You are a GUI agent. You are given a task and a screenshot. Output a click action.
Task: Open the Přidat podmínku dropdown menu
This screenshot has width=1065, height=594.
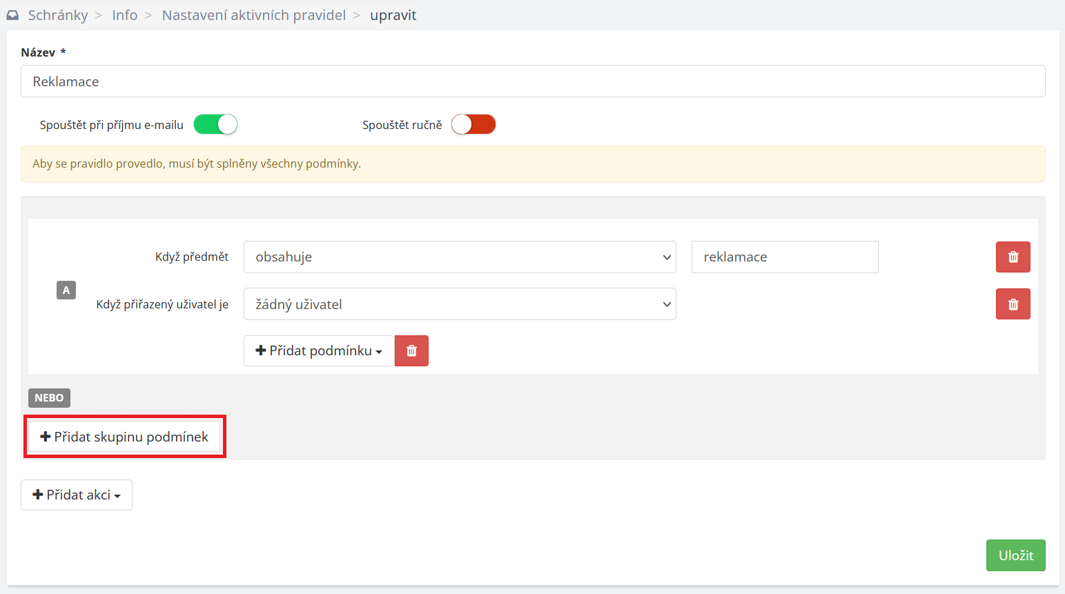tap(319, 351)
